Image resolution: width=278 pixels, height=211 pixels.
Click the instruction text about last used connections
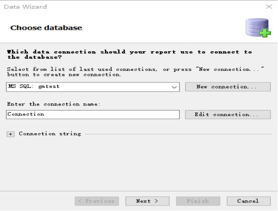(135, 72)
